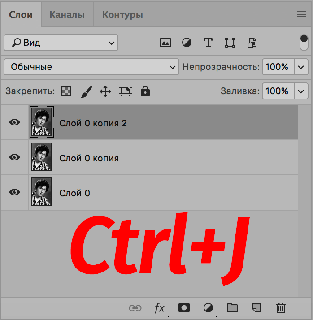Switch to the Слои tab
The image size is (313, 320).
pyautogui.click(x=21, y=15)
